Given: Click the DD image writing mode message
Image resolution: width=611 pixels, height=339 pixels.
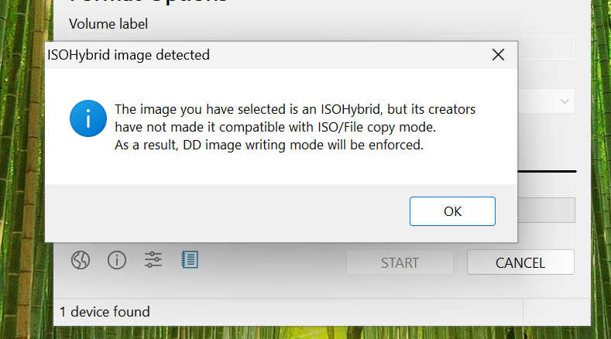Looking at the screenshot, I should [269, 145].
